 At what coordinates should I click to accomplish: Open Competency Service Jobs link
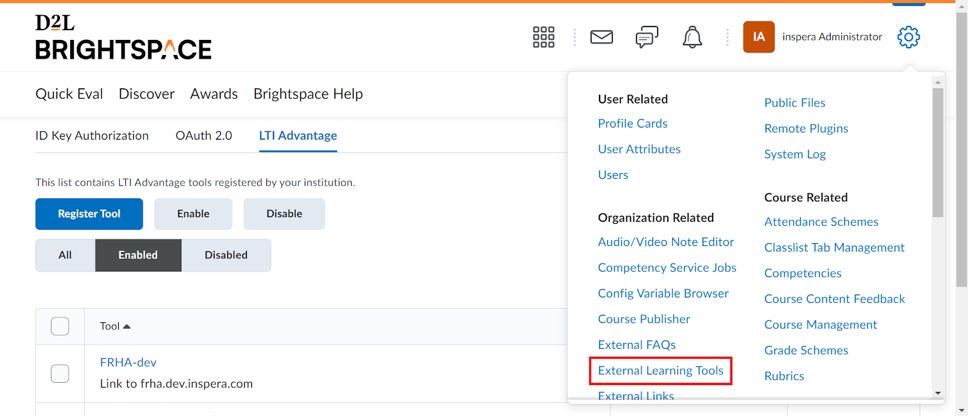pos(667,267)
